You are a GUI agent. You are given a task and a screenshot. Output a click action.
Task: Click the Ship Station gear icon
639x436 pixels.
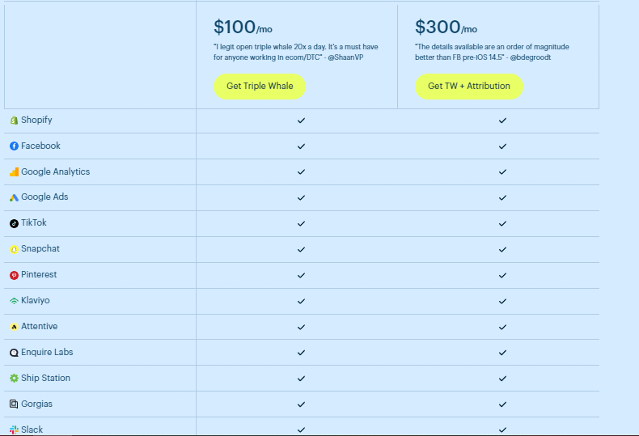click(x=14, y=379)
